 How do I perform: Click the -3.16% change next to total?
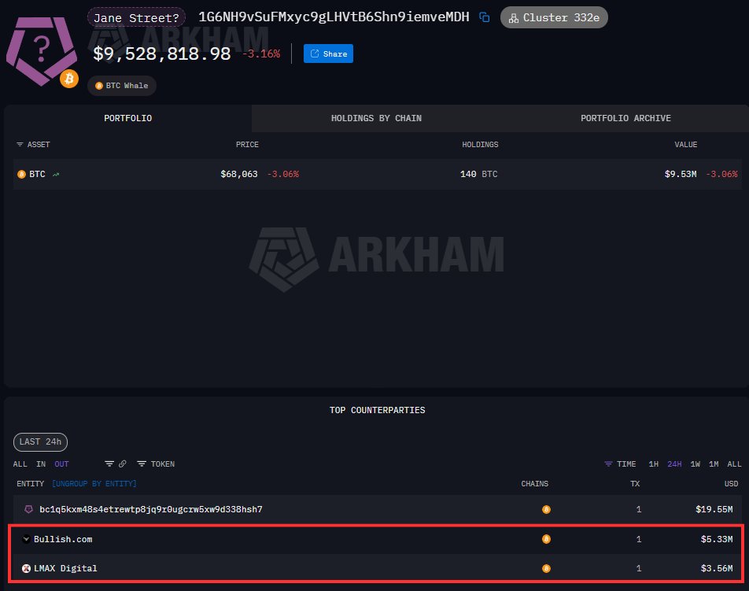261,54
